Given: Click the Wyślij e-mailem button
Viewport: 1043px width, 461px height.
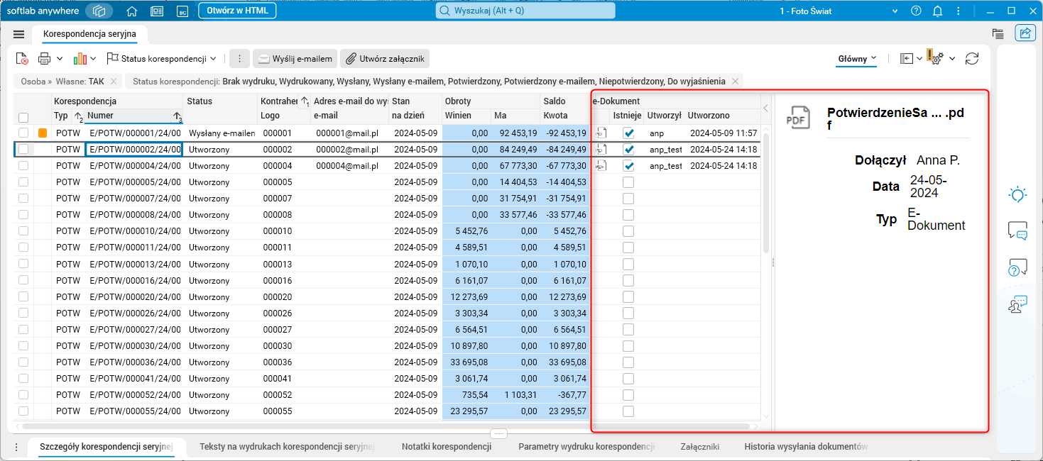Looking at the screenshot, I should coord(294,59).
